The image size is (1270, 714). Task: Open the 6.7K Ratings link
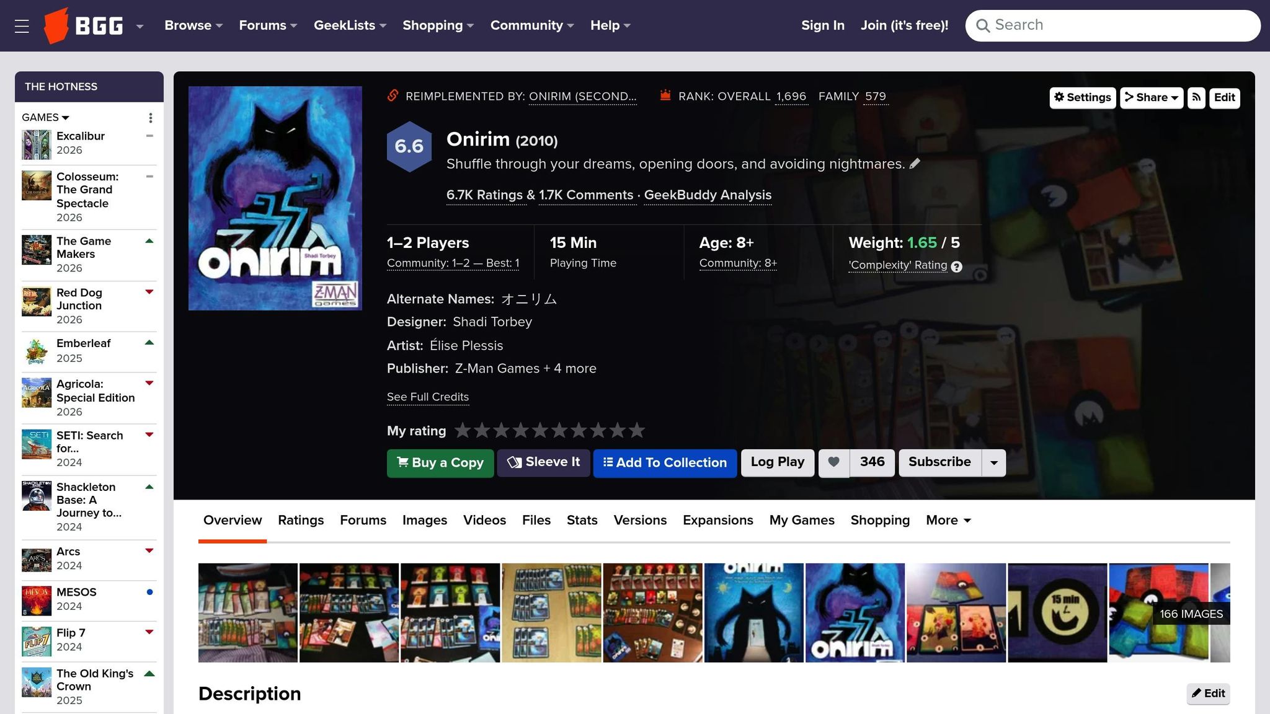click(x=484, y=195)
